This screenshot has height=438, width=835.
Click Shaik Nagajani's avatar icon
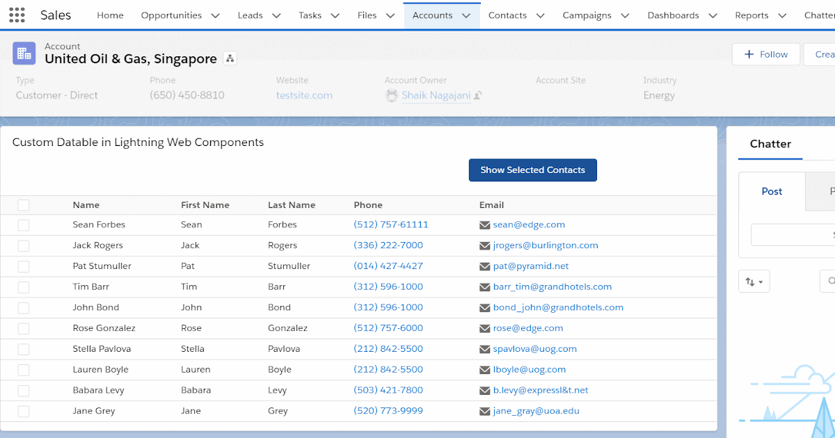click(x=392, y=95)
